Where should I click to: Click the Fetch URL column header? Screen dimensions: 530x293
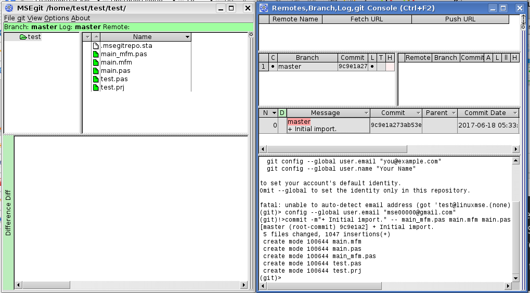(367, 19)
